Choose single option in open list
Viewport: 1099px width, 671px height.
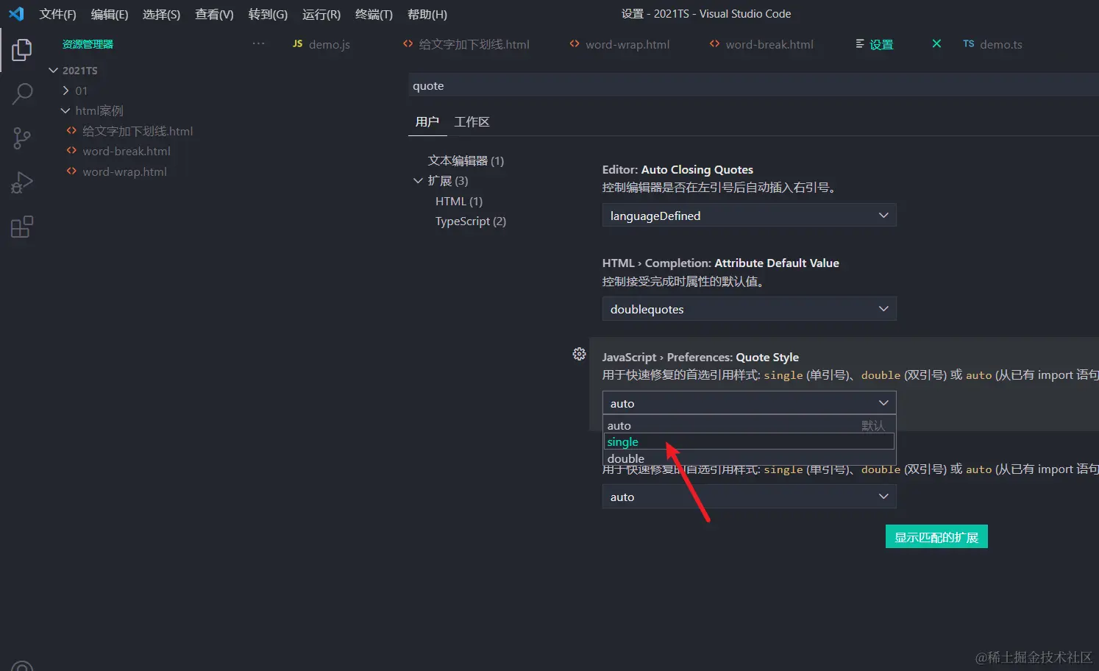point(749,441)
